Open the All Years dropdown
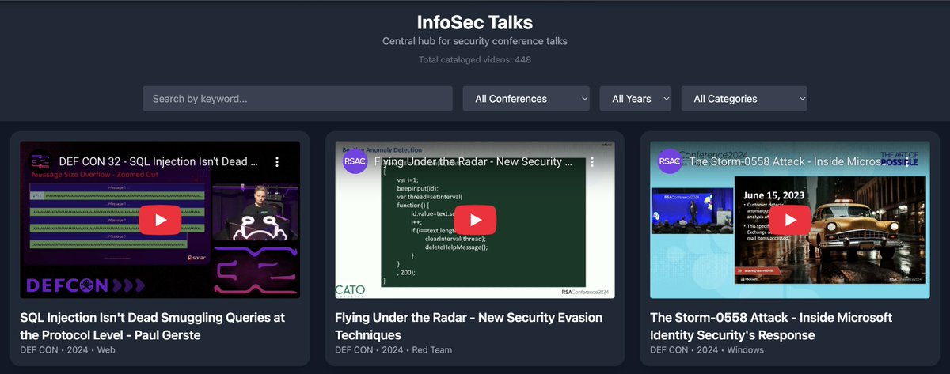Image resolution: width=950 pixels, height=374 pixels. (x=636, y=99)
